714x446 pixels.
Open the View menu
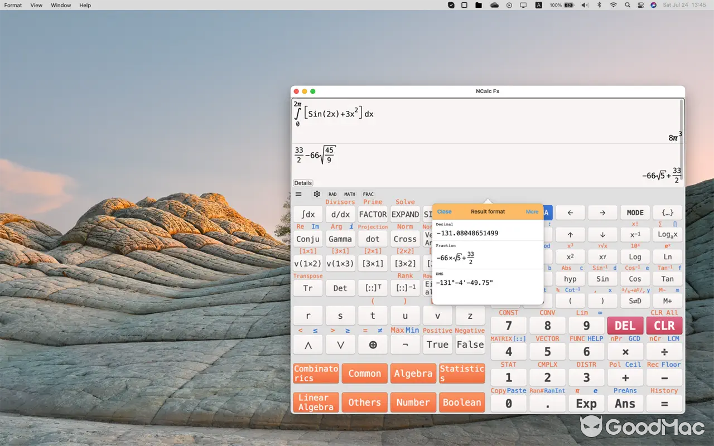click(x=36, y=5)
